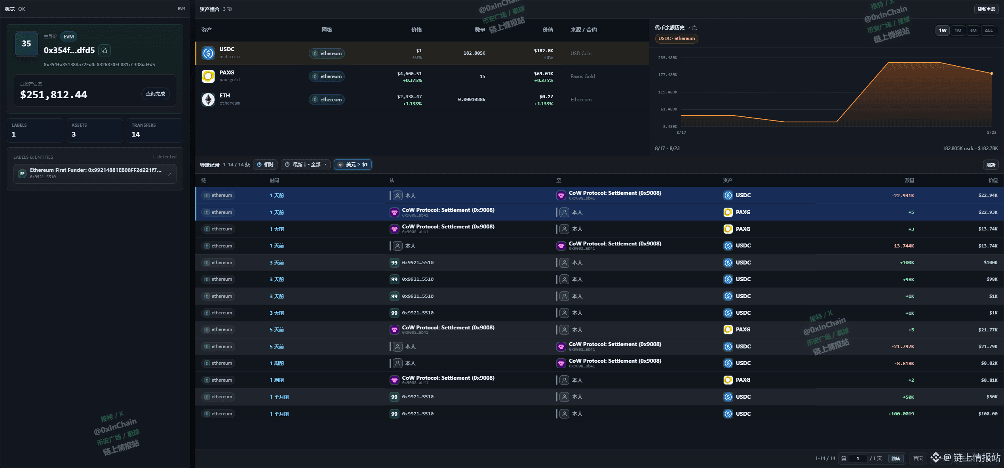Viewport: 1004px width, 468px height.
Task: Click the transfers refresh button
Action: pos(991,165)
